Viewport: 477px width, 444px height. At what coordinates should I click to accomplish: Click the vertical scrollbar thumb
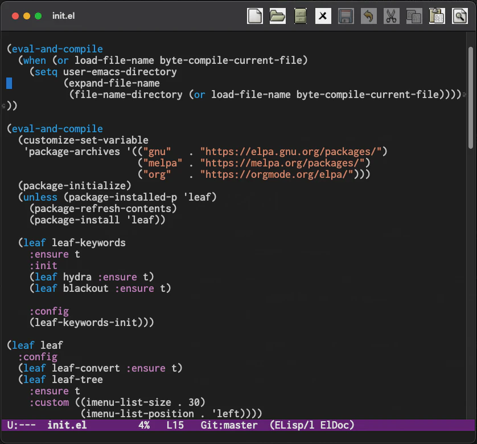pyautogui.click(x=471, y=97)
